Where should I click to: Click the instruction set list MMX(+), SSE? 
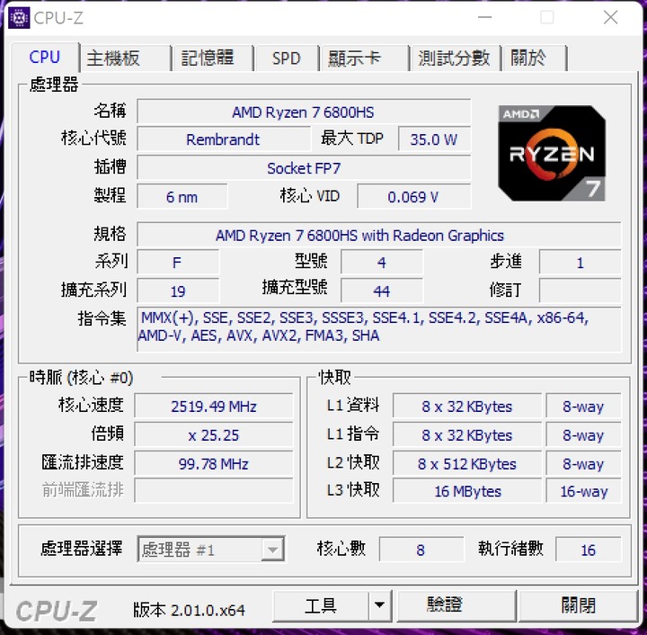click(379, 329)
